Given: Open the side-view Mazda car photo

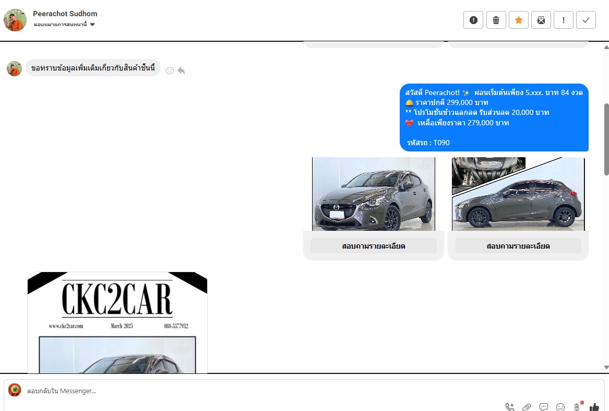Looking at the screenshot, I should pyautogui.click(x=518, y=194).
